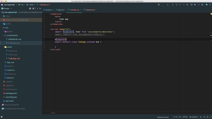Close the TodoList.vue tab
This screenshot has height=119, width=212.
[96, 10]
